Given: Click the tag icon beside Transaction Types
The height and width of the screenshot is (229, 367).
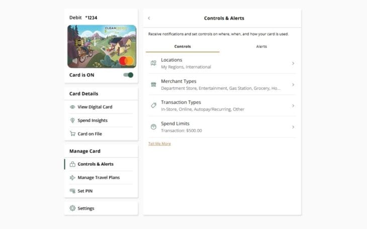Looking at the screenshot, I should [x=153, y=105].
